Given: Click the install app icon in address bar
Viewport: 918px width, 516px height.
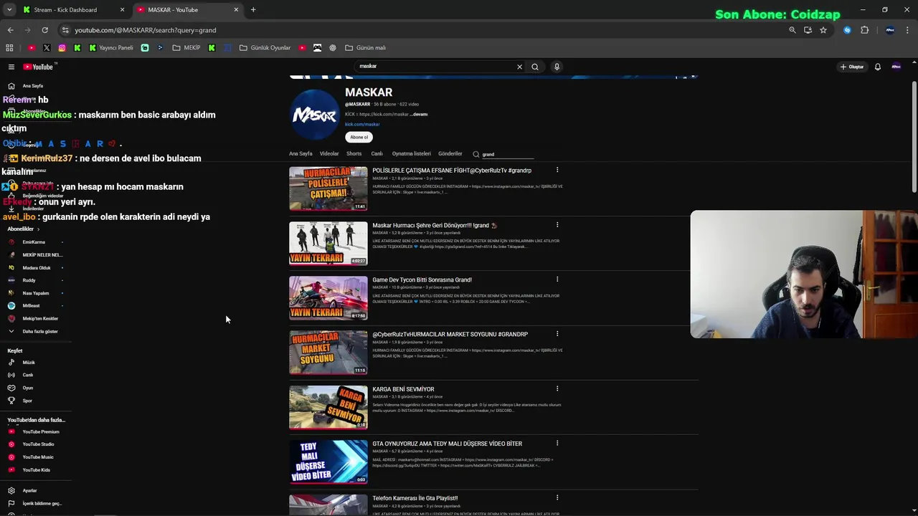Looking at the screenshot, I should [808, 30].
